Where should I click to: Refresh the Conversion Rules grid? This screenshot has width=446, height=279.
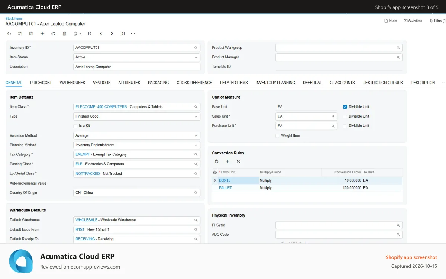pos(217,161)
